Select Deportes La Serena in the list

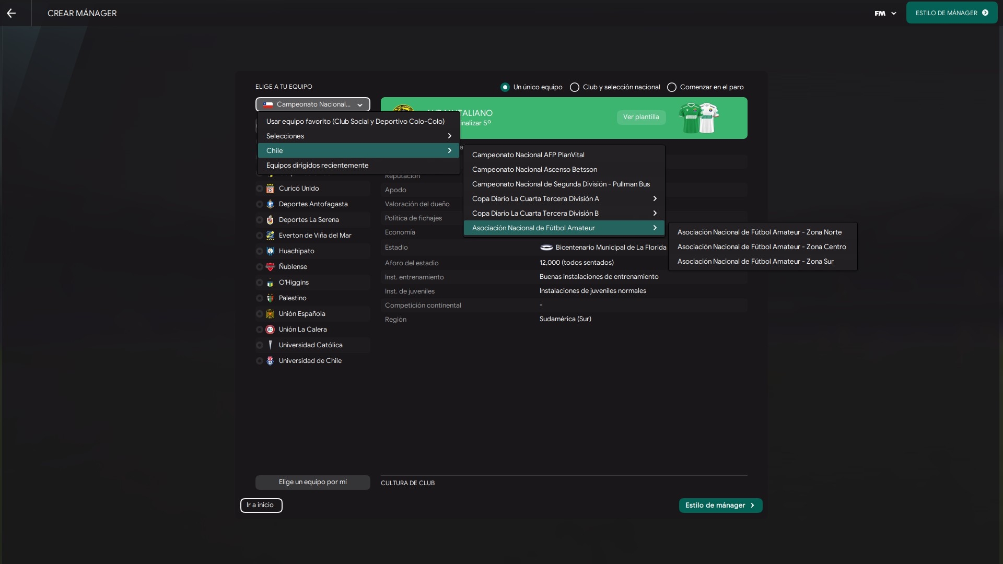tap(313, 220)
